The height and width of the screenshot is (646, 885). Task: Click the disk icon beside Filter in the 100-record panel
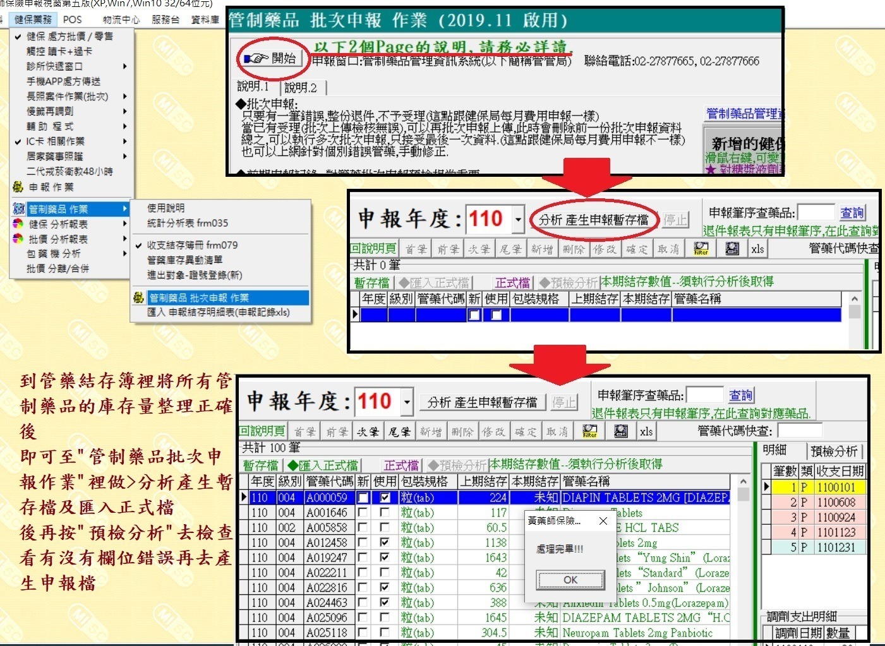click(621, 431)
